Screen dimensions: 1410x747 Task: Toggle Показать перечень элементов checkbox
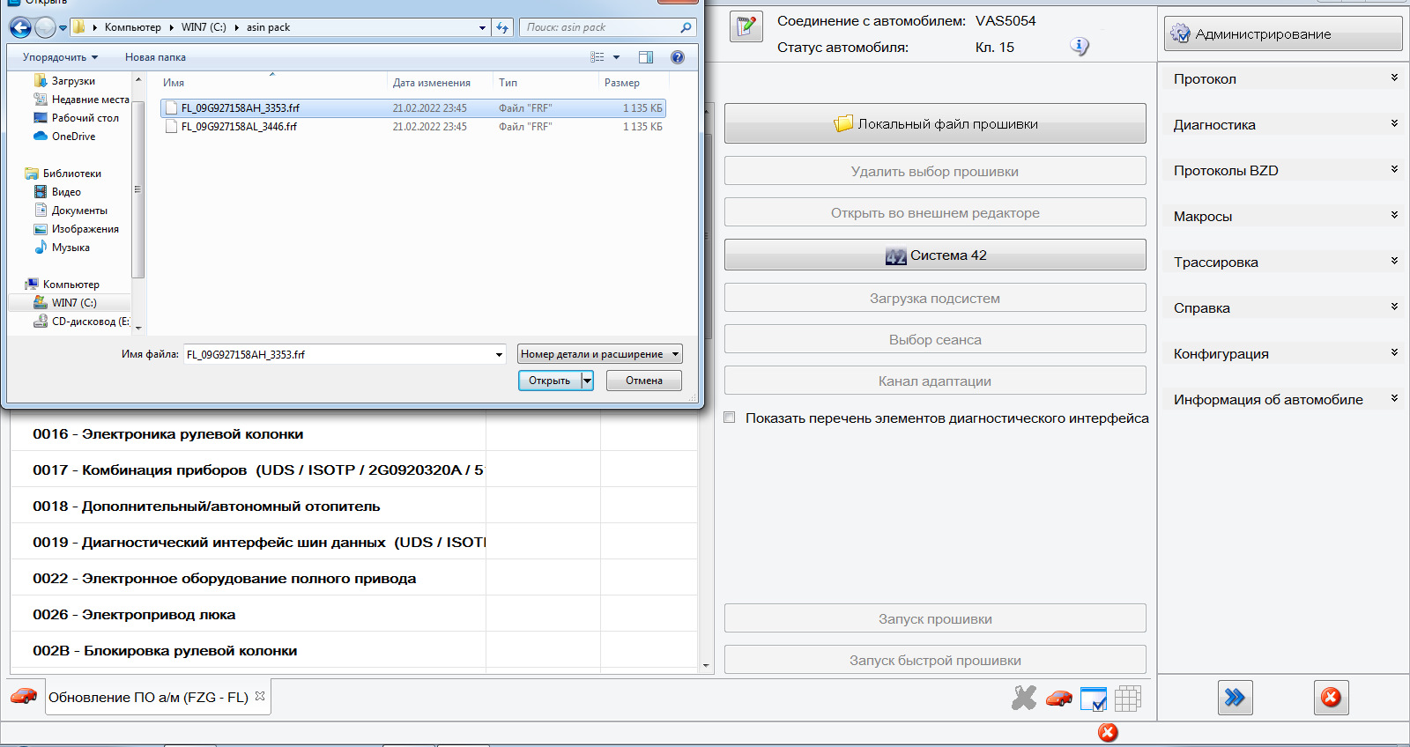pos(730,418)
